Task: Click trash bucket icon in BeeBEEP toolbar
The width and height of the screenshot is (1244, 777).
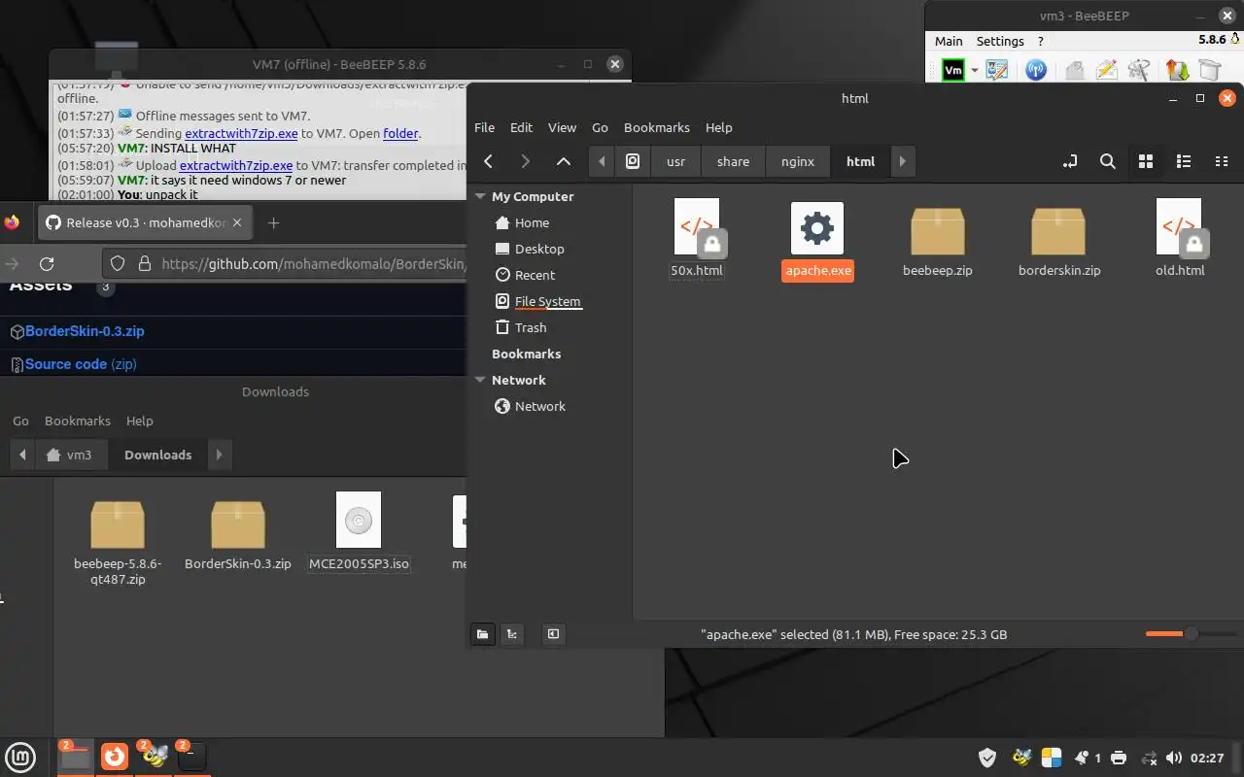Action: pyautogui.click(x=1209, y=70)
